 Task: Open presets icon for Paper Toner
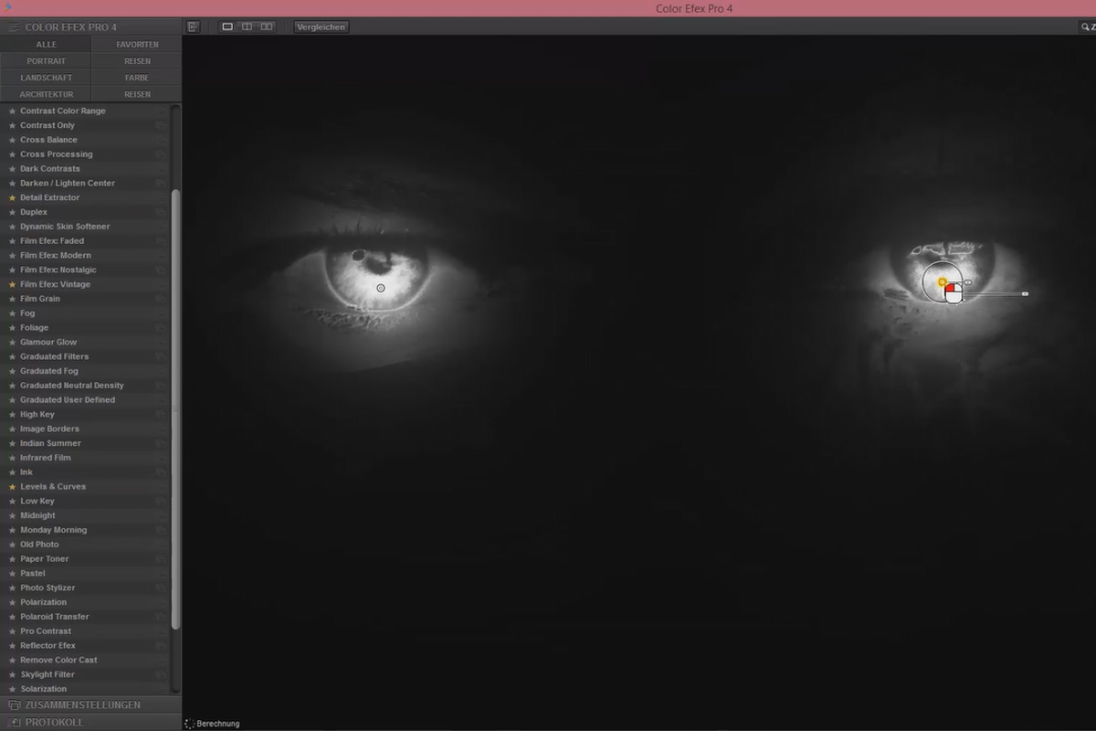click(x=161, y=559)
